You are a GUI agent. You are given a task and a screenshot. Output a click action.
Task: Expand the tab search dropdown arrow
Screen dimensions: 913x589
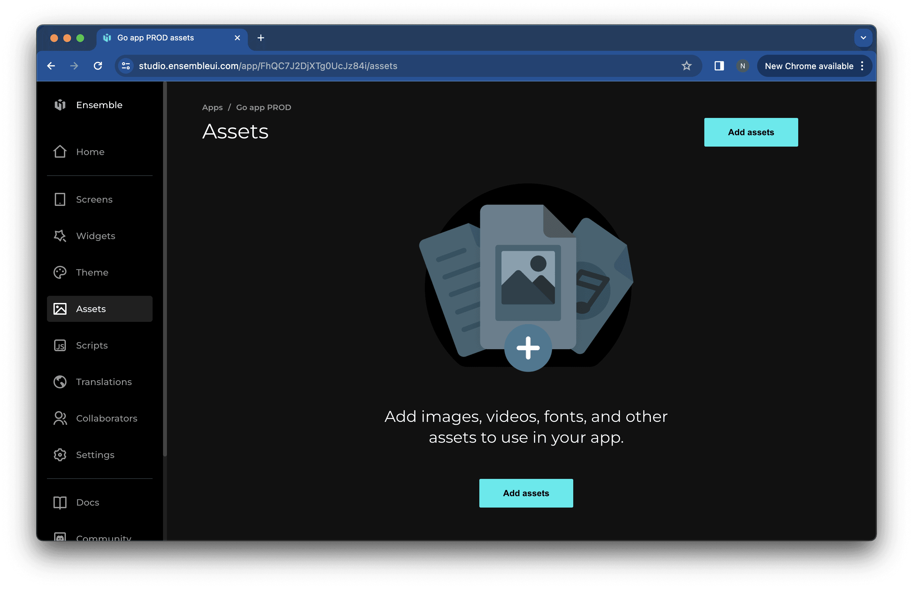point(863,37)
